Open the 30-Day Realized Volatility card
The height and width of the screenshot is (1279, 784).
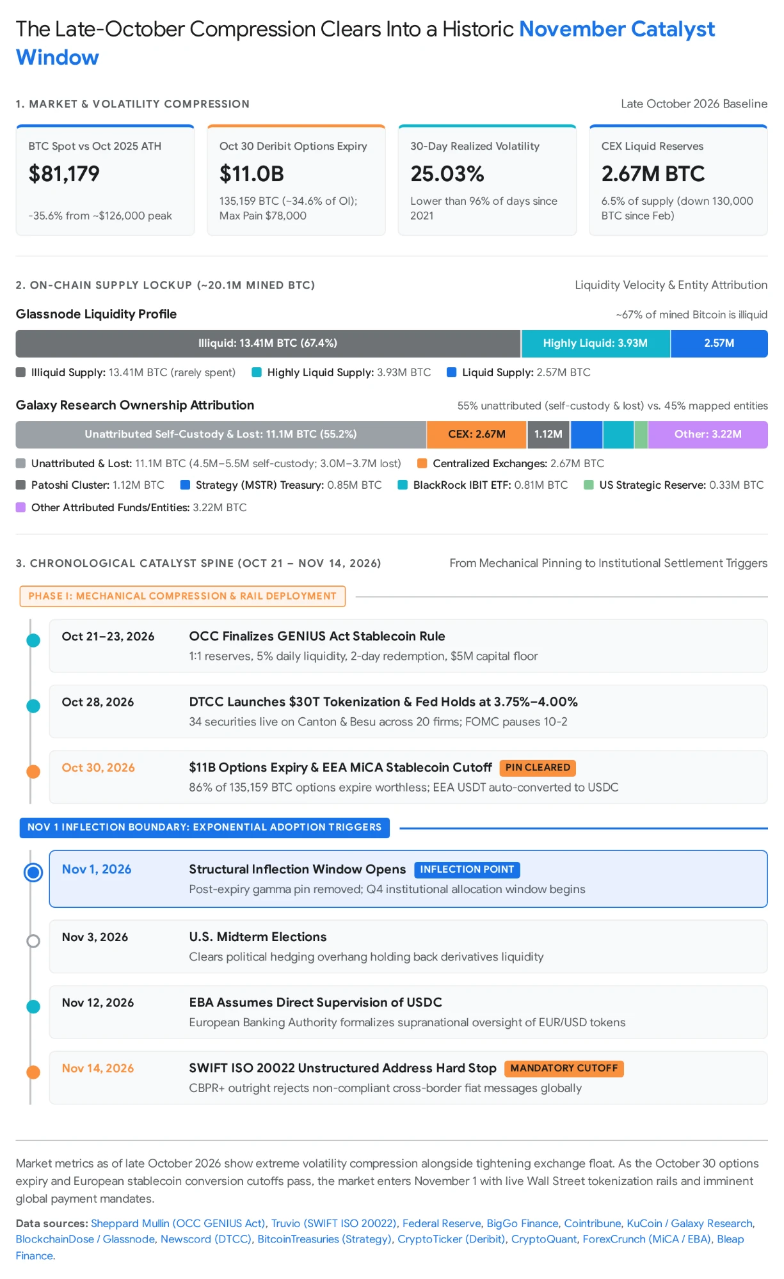[487, 180]
